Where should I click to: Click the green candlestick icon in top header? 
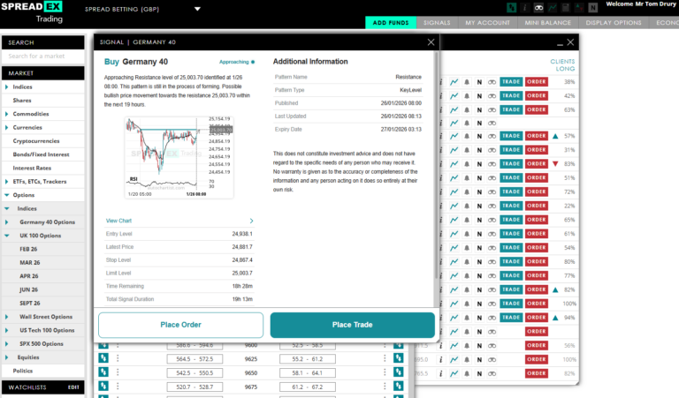511,8
